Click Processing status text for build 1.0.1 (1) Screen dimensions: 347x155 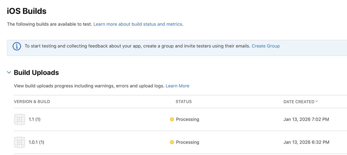pos(187,142)
